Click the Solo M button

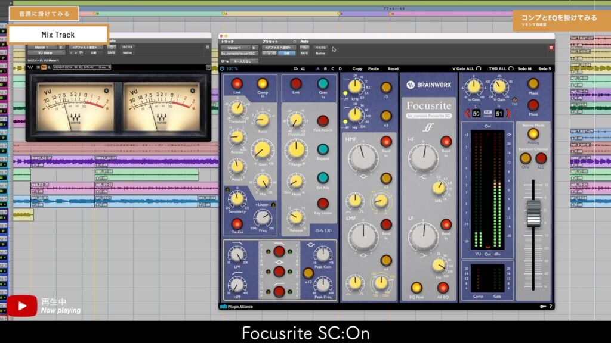pyautogui.click(x=524, y=69)
